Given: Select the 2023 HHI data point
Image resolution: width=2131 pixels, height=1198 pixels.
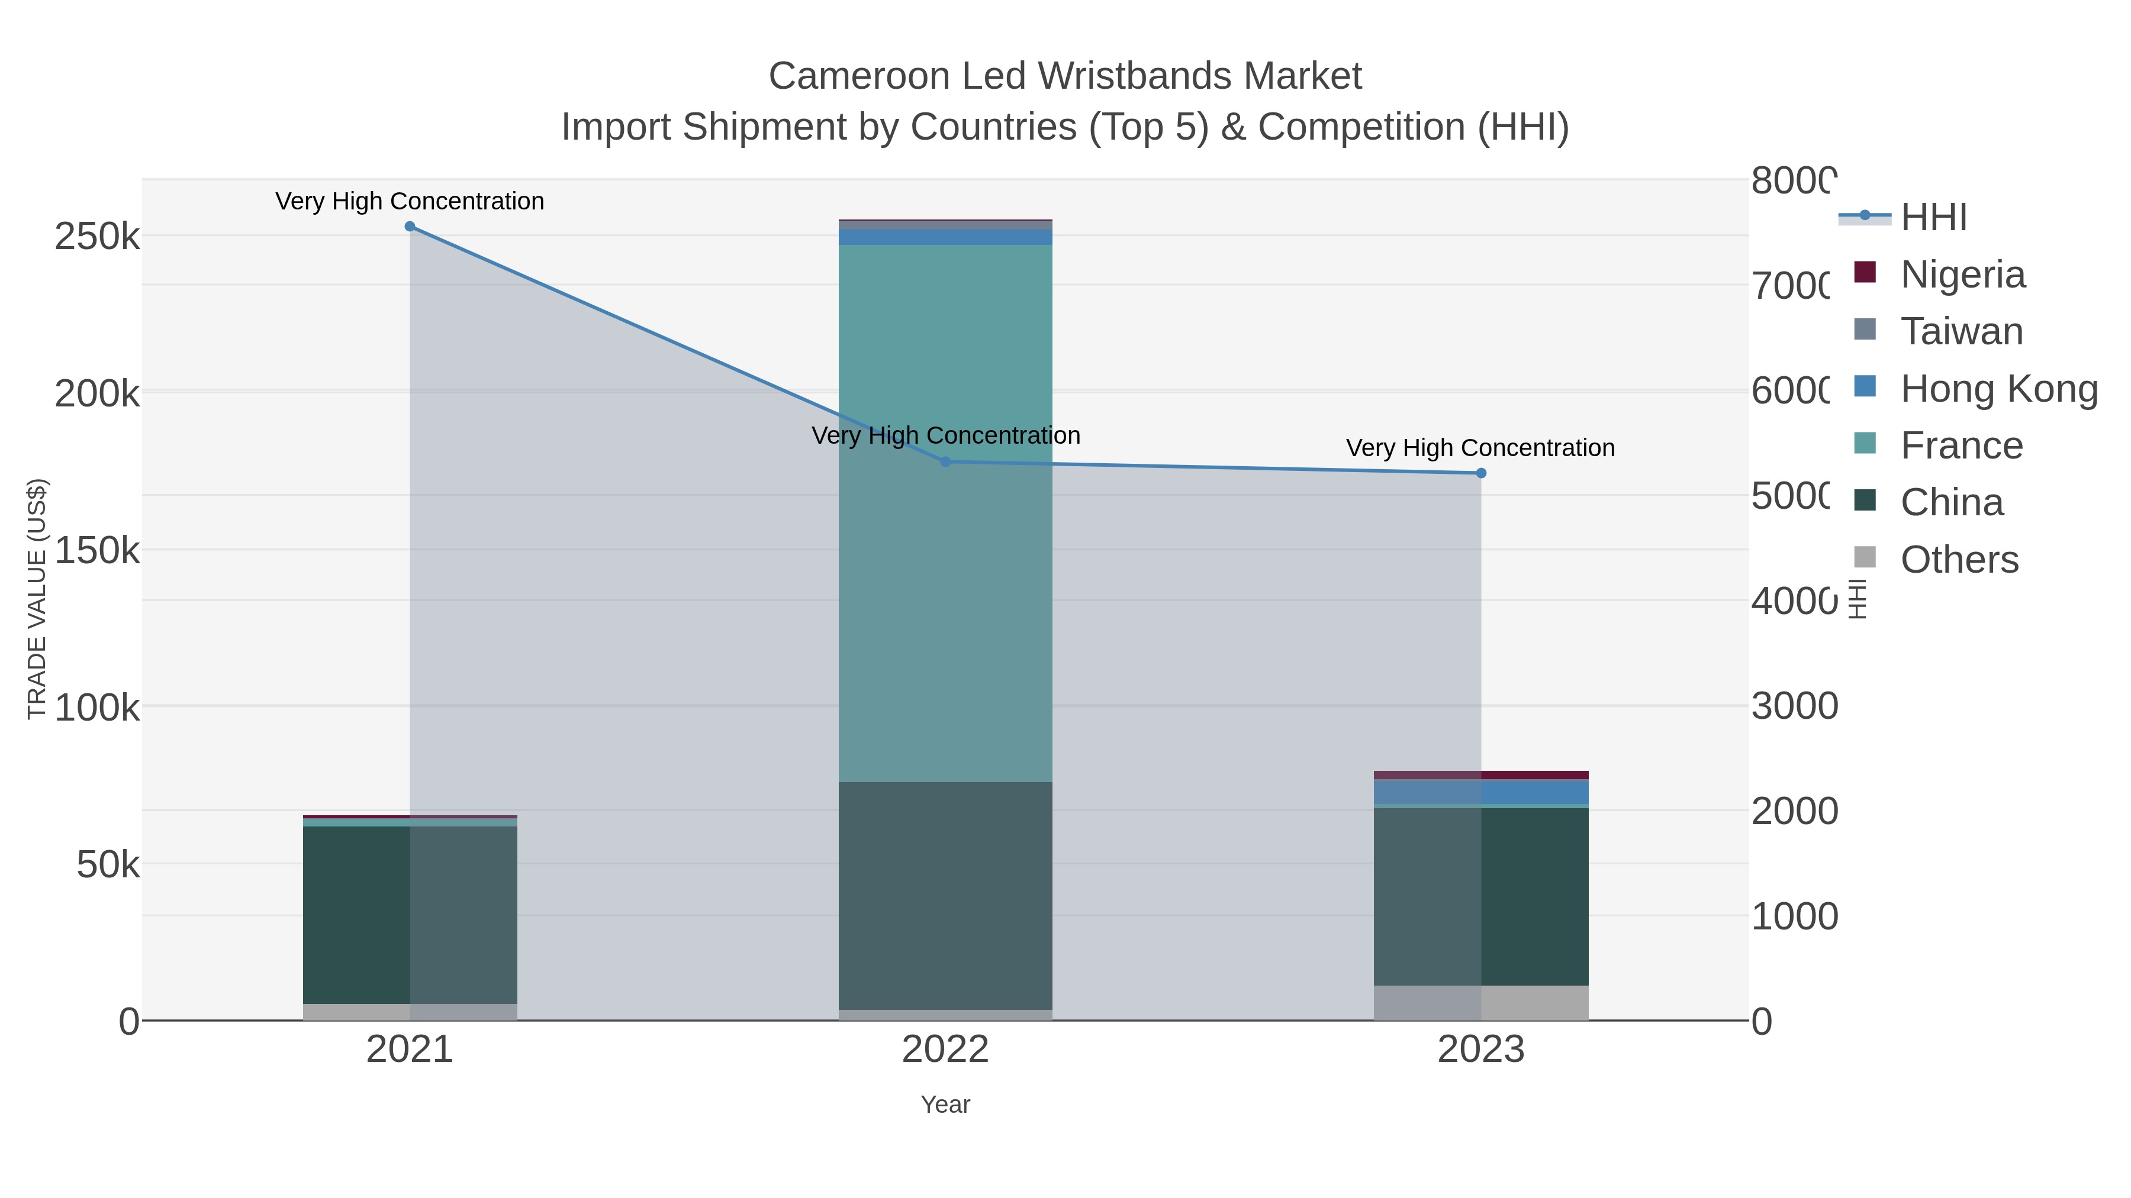Looking at the screenshot, I should pyautogui.click(x=1481, y=473).
